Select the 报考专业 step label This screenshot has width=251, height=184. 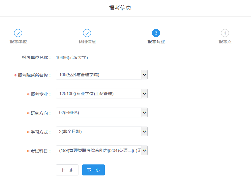pyautogui.click(x=156, y=42)
